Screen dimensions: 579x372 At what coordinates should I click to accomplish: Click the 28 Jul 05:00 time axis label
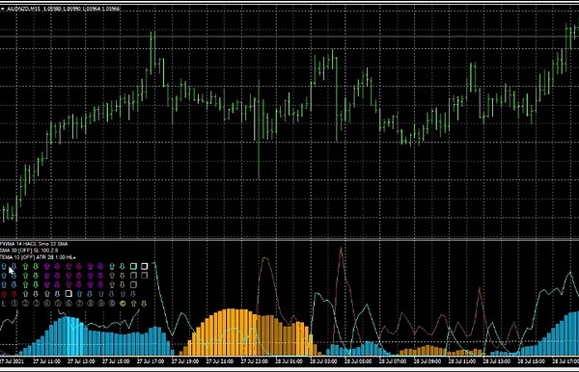point(358,361)
